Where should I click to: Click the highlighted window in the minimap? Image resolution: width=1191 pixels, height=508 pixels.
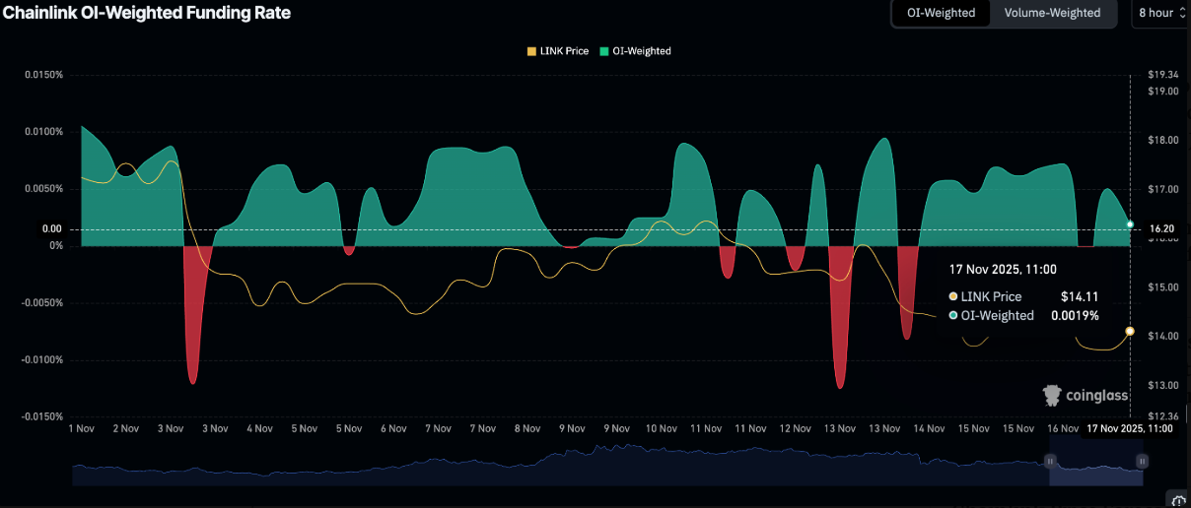click(x=1095, y=471)
